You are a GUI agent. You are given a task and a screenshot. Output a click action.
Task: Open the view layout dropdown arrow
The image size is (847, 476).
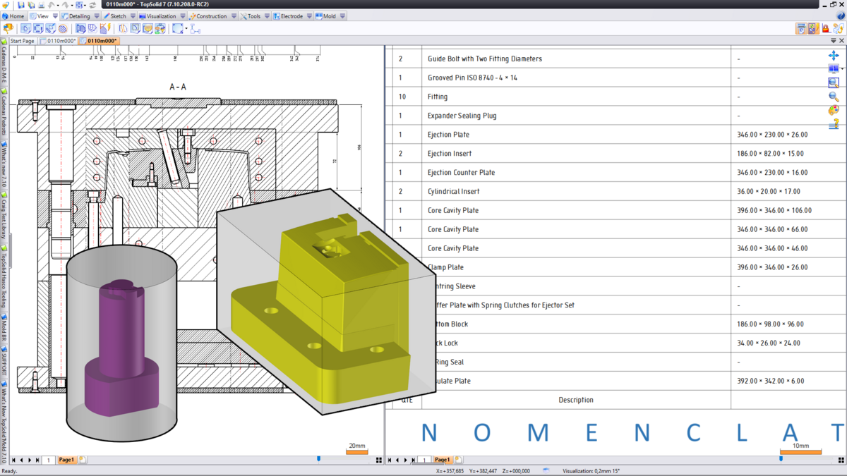[842, 68]
